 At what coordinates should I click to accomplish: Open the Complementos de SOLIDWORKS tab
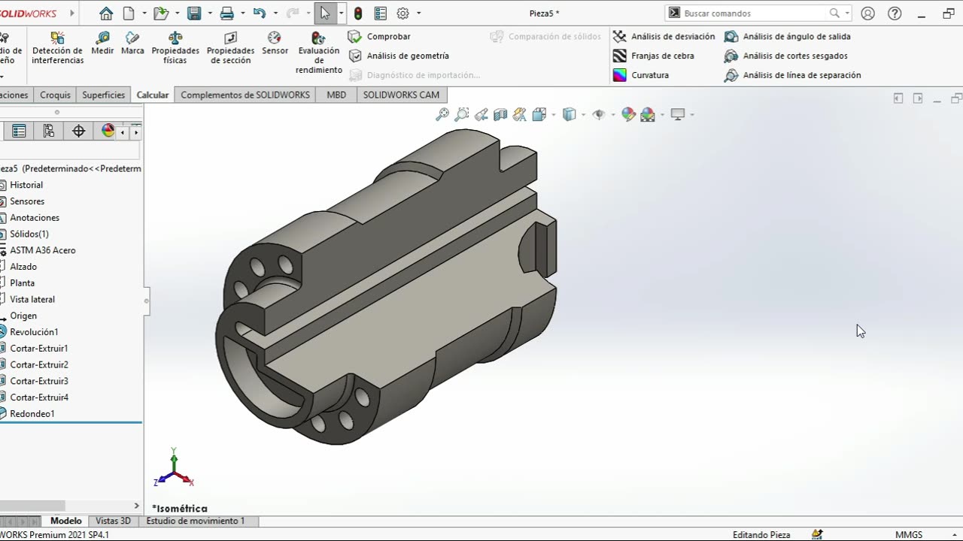pos(245,95)
